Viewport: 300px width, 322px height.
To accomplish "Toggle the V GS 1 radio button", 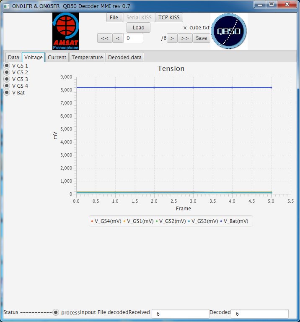I will [x=7, y=65].
